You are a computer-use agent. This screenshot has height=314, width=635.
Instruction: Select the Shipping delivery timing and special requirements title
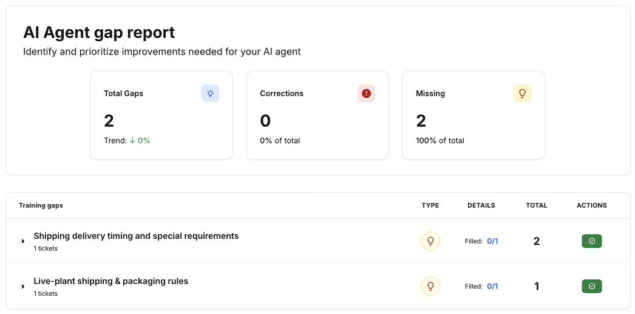136,236
